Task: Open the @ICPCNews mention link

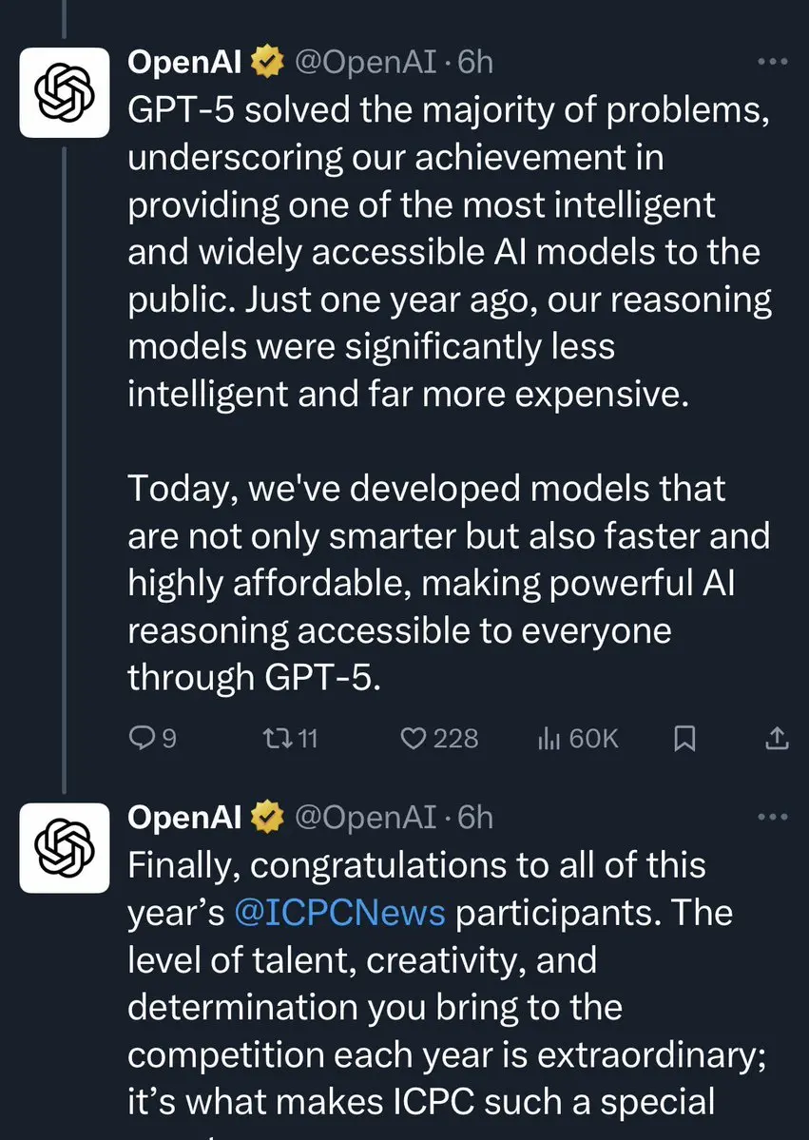Action: click(339, 913)
